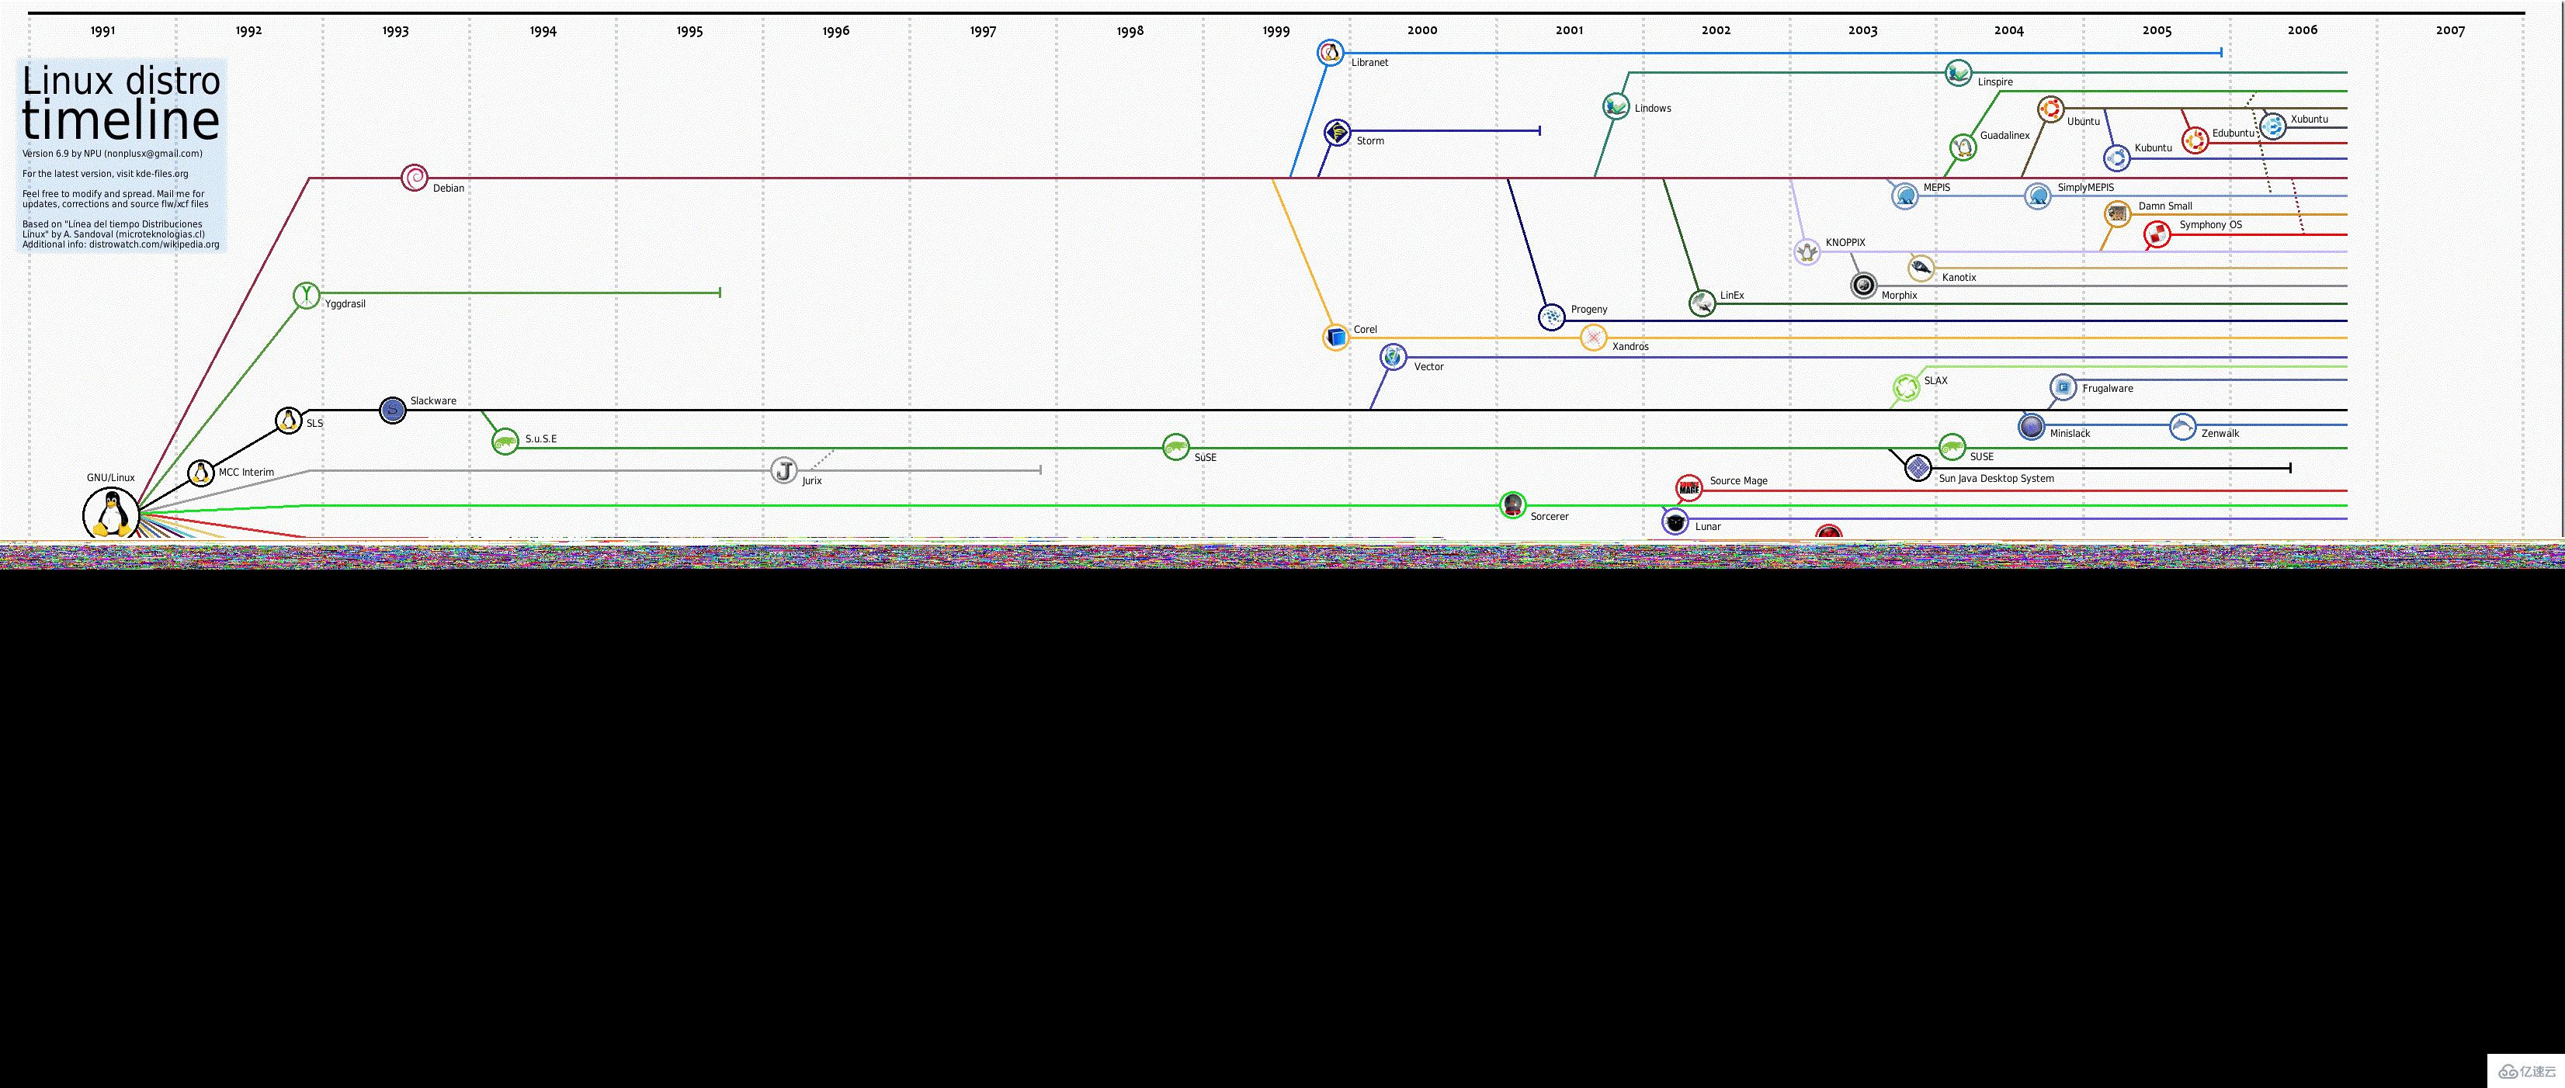The height and width of the screenshot is (1088, 2565).
Task: Click the Storm Linux icon
Action: coord(1338,131)
